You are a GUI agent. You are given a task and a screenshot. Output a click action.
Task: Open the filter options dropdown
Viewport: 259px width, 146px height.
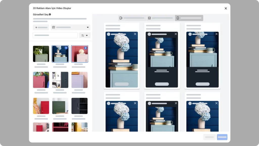84,35
